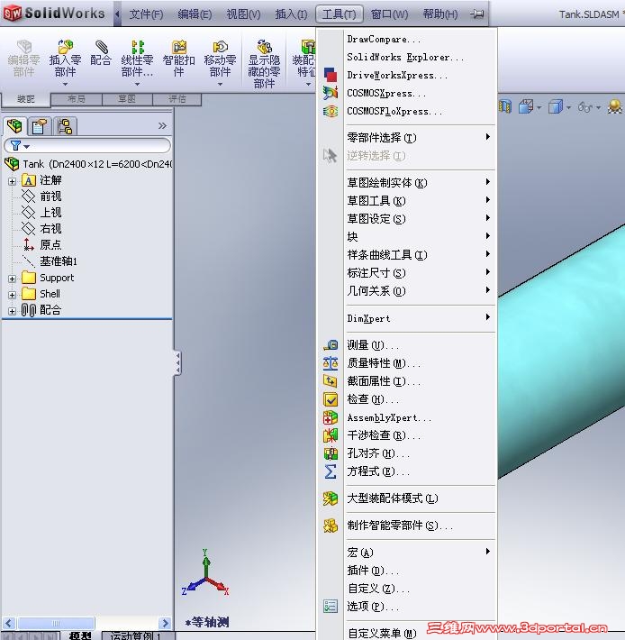Open the 草图工具 submenu
The height and width of the screenshot is (640, 625).
408,200
